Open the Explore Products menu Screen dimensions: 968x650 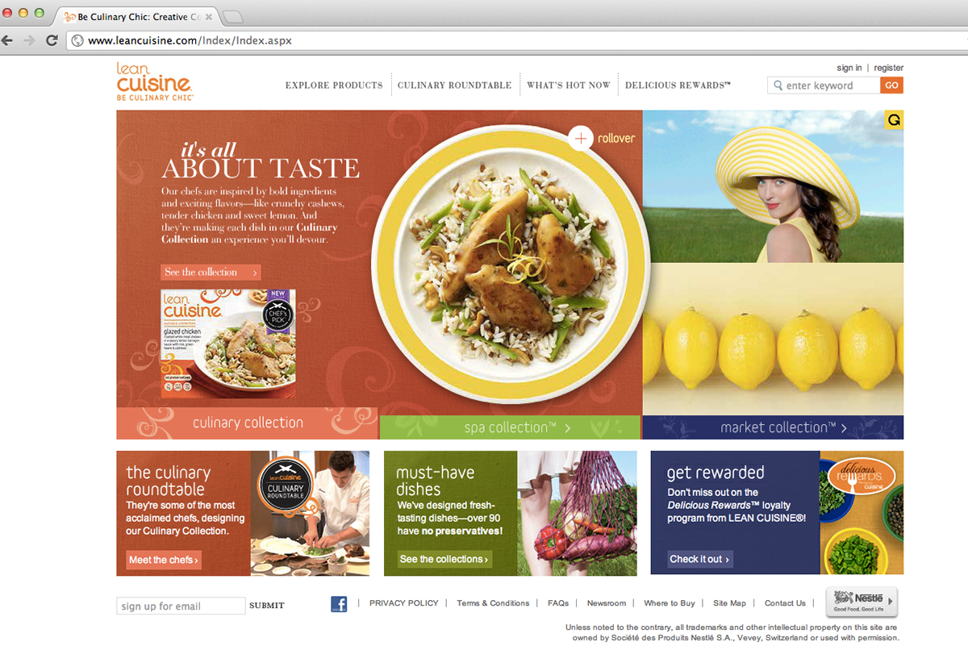pyautogui.click(x=334, y=85)
